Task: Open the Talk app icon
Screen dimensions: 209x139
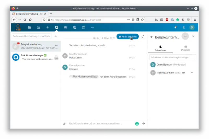Action: 56,28
